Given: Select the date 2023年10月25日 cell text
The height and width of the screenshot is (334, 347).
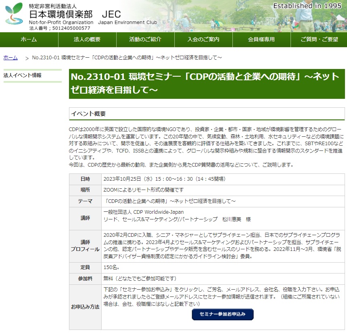Looking at the screenshot, I should coord(165,179).
